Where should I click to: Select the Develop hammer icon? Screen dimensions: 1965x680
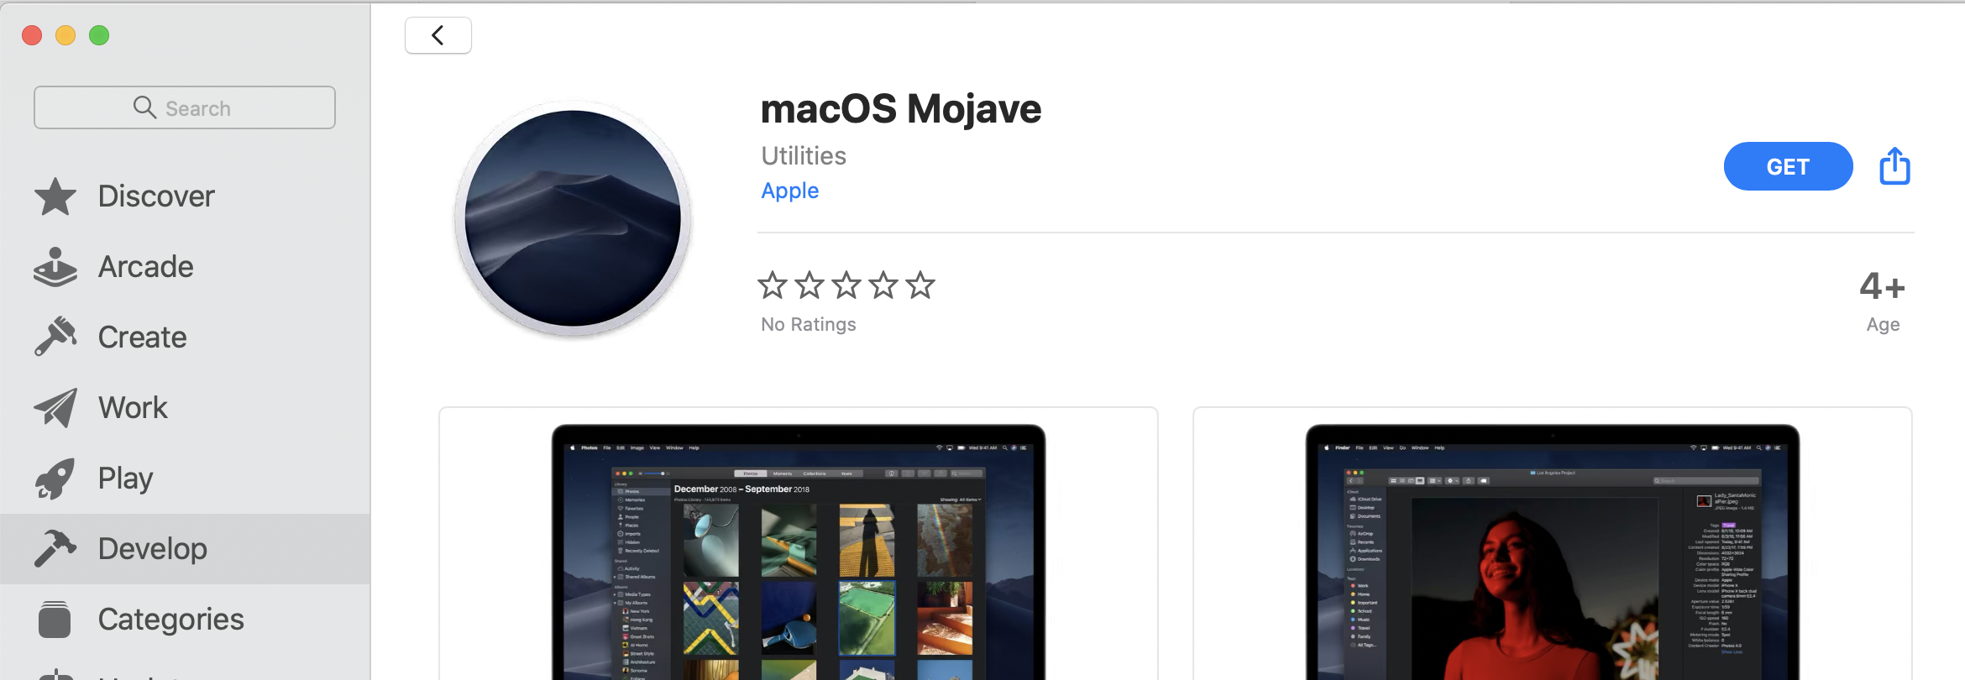[x=55, y=549]
